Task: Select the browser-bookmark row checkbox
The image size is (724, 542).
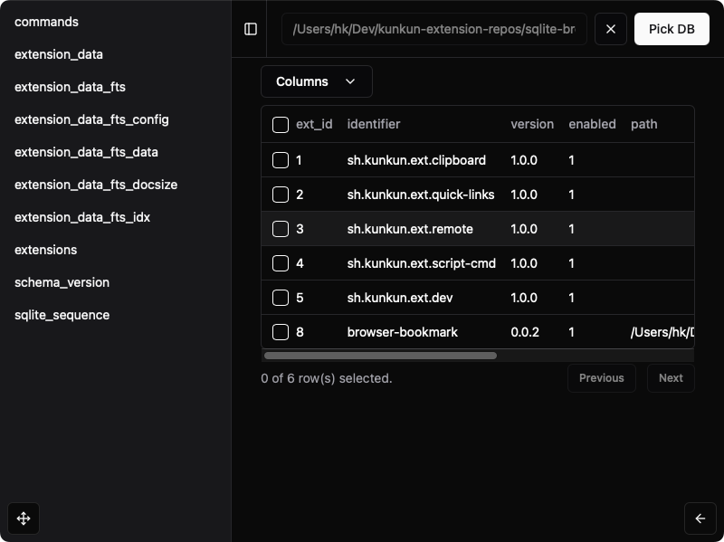Action: coord(281,332)
